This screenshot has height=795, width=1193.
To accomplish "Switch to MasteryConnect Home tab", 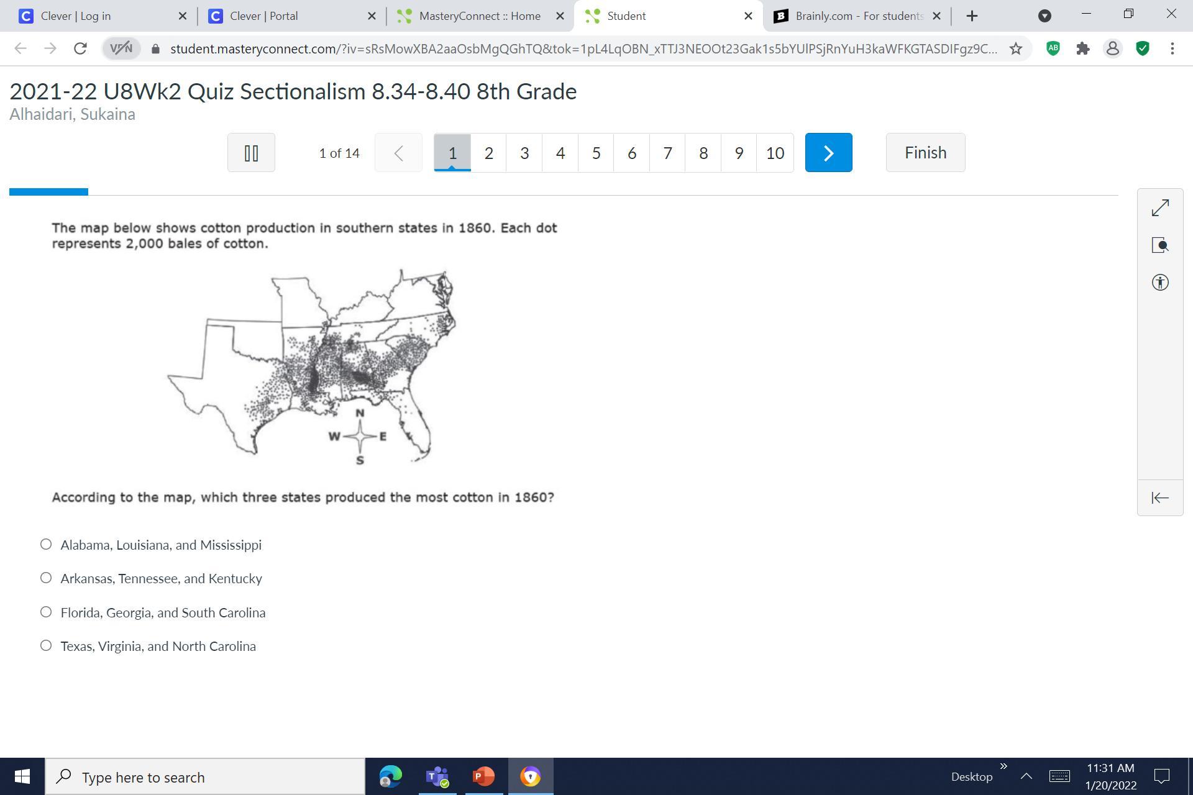I will pyautogui.click(x=479, y=16).
